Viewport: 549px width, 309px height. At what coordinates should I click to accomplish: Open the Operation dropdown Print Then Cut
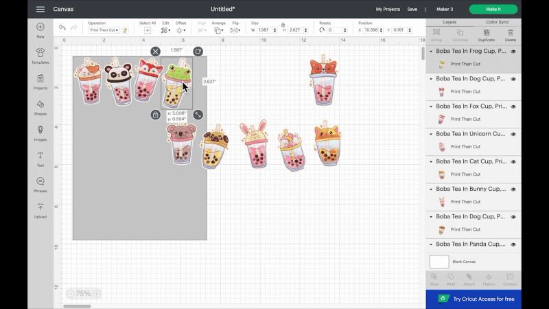(x=104, y=30)
